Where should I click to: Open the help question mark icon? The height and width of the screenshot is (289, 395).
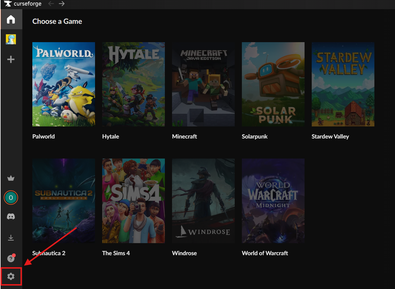[11, 258]
